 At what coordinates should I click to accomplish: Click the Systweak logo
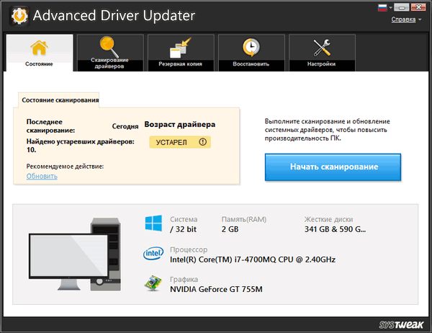401,325
